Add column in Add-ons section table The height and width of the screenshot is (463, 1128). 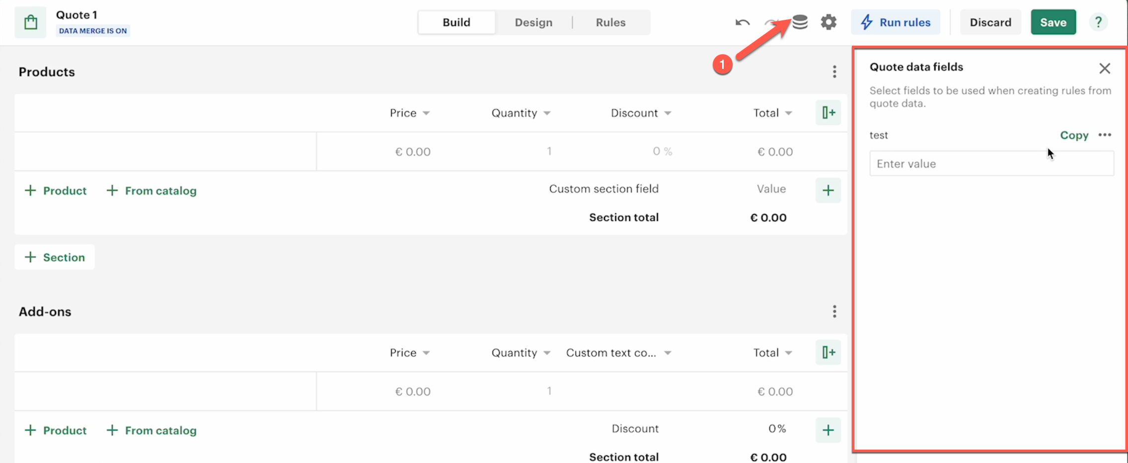coord(828,352)
